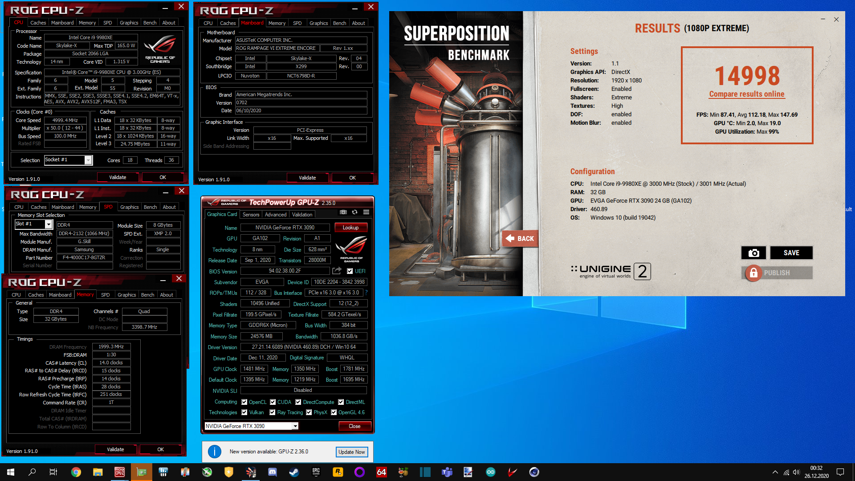Click the Superposition camera screenshot button
The width and height of the screenshot is (855, 481).
pyautogui.click(x=753, y=253)
